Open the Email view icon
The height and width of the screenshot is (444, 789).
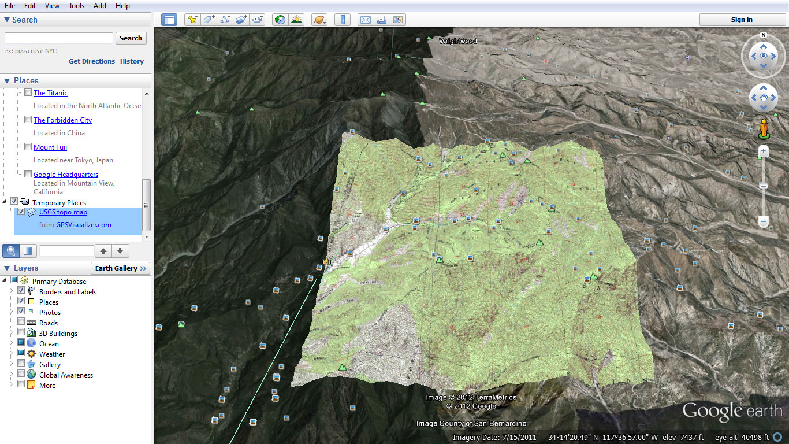coord(365,19)
